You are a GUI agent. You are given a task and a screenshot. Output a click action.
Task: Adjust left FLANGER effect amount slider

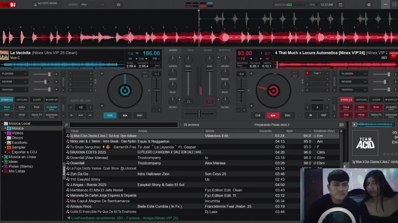pyautogui.click(x=42, y=74)
